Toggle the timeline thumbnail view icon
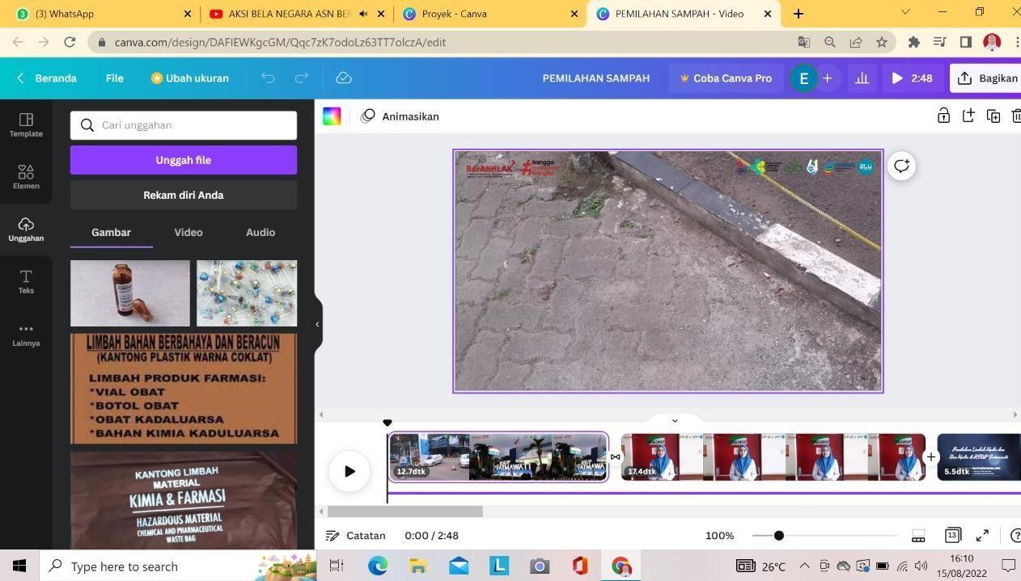Viewport: 1021px width, 581px height. click(918, 536)
